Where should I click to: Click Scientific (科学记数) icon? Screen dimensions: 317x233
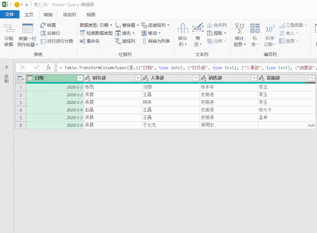[270, 29]
